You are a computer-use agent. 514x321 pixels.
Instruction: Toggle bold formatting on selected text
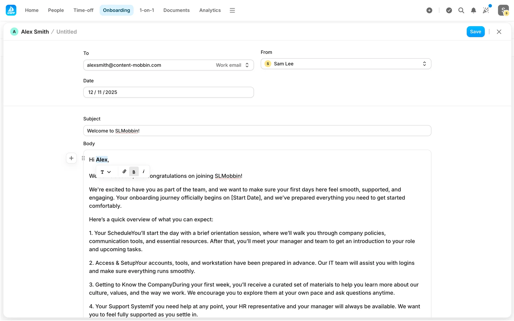134,172
